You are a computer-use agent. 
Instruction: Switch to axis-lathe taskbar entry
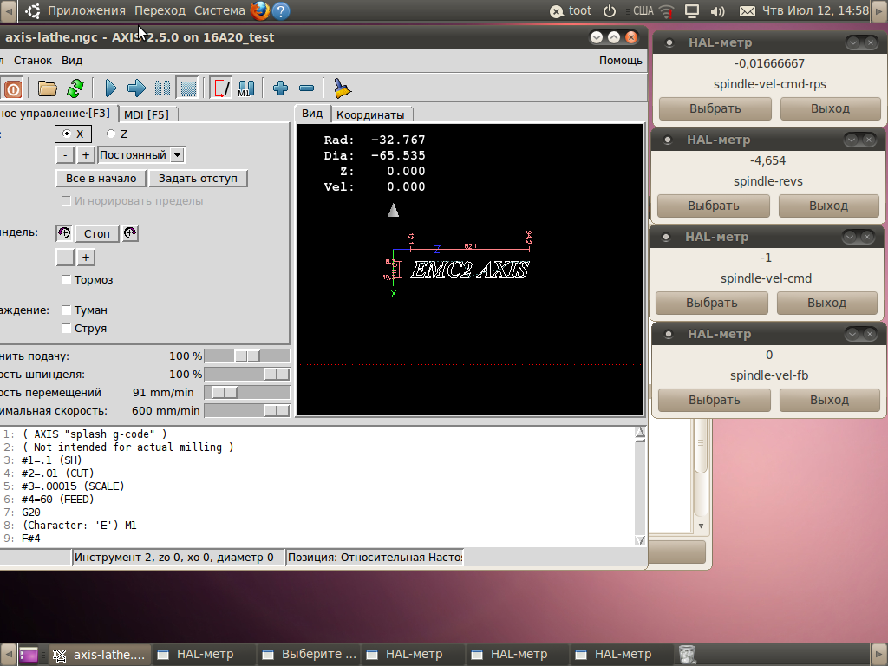(x=100, y=655)
